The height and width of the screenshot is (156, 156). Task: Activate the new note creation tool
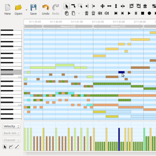coord(73,6)
